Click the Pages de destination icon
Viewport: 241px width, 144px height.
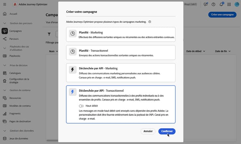(x=5, y=121)
